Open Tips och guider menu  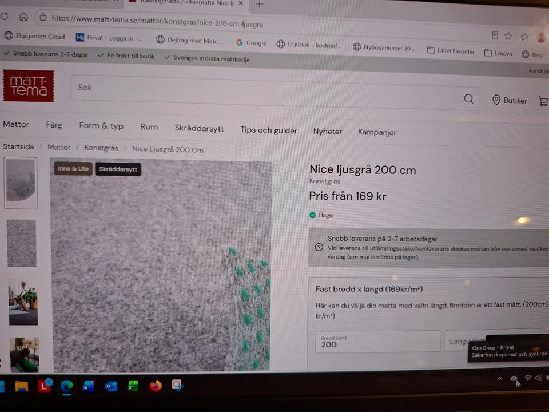[x=269, y=130]
